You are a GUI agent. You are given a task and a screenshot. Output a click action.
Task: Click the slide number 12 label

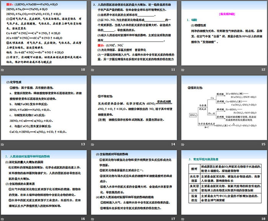[263, 70]
